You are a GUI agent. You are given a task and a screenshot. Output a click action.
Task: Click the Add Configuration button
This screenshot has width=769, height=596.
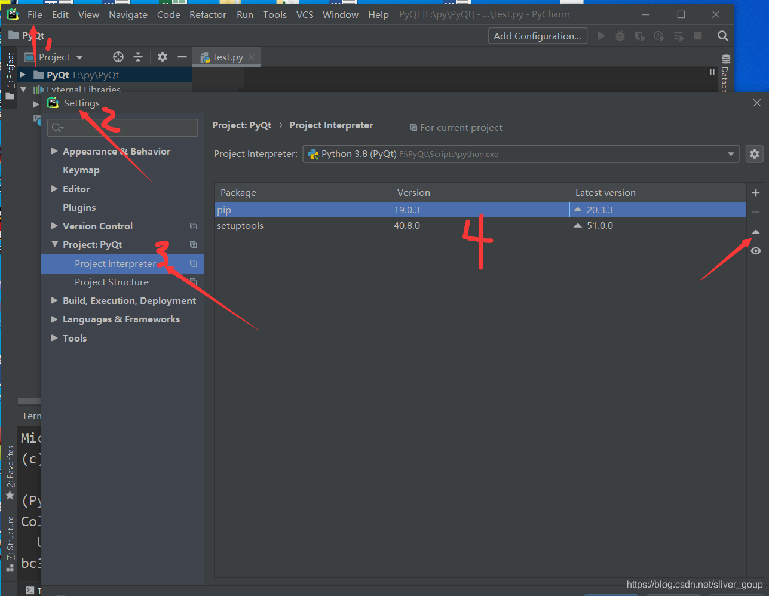(x=537, y=36)
